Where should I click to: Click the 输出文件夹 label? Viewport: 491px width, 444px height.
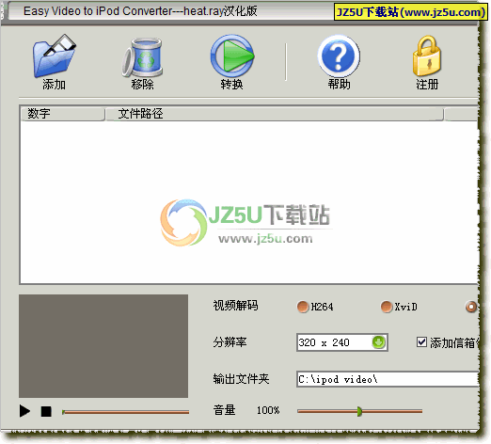[x=241, y=379]
